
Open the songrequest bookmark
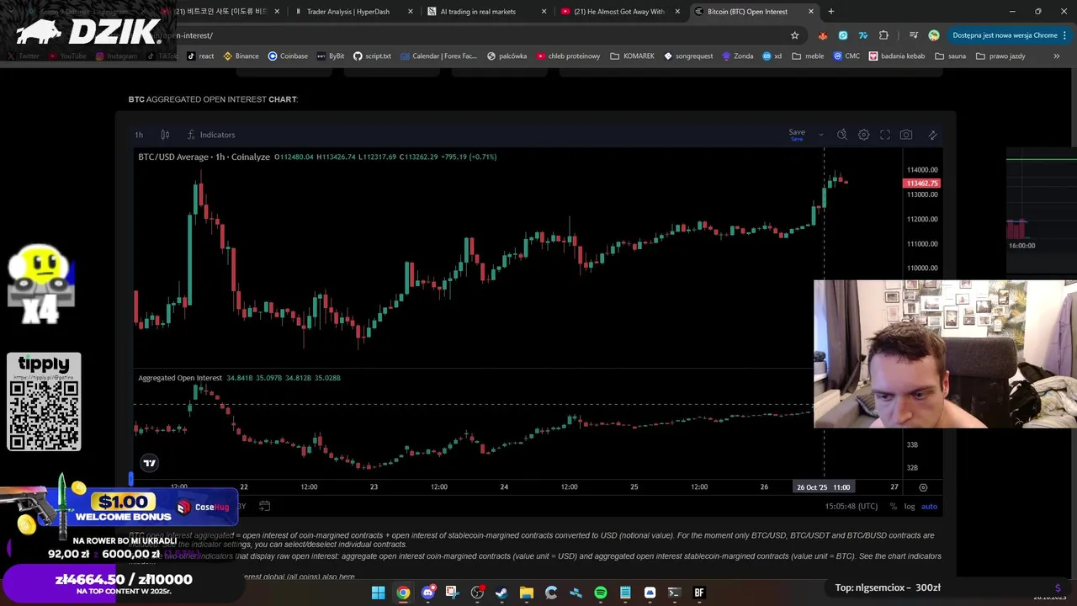pos(688,56)
